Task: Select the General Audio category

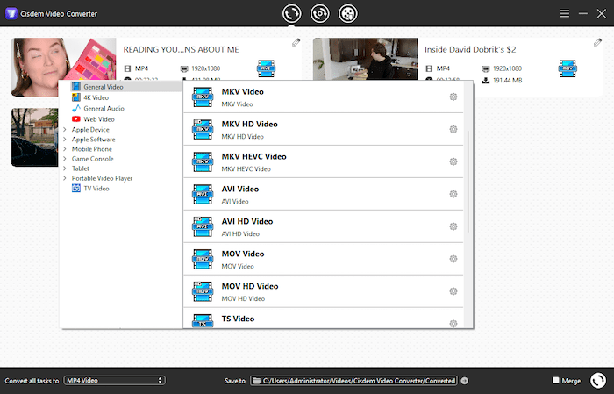Action: pos(98,109)
